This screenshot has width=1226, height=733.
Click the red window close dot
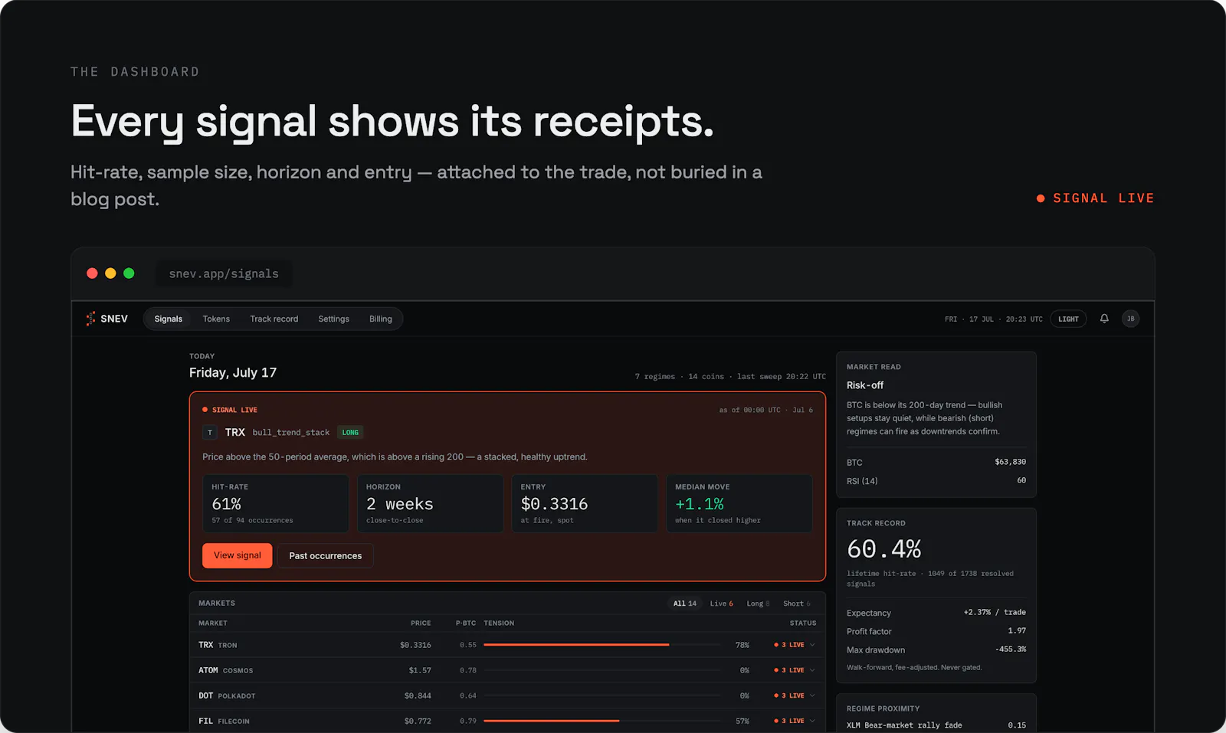[92, 273]
